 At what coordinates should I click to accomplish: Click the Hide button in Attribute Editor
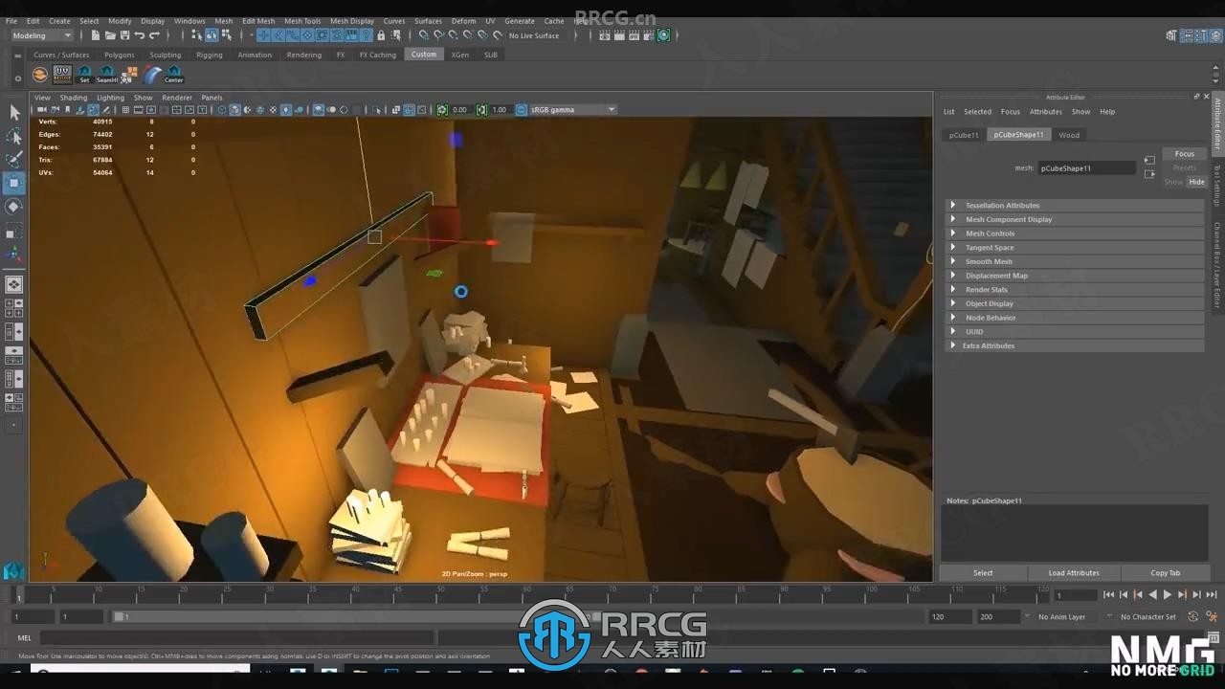click(1196, 182)
